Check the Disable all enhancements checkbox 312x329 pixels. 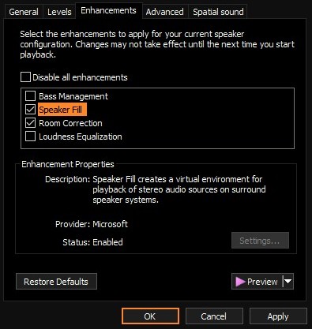(25, 77)
